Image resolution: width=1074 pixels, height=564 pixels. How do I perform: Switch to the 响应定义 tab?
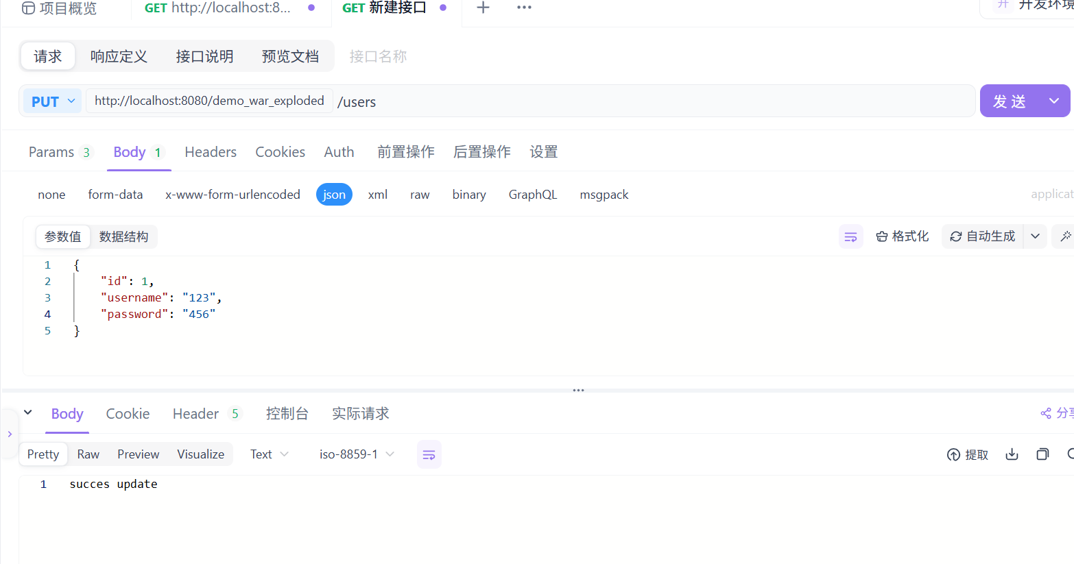(119, 56)
